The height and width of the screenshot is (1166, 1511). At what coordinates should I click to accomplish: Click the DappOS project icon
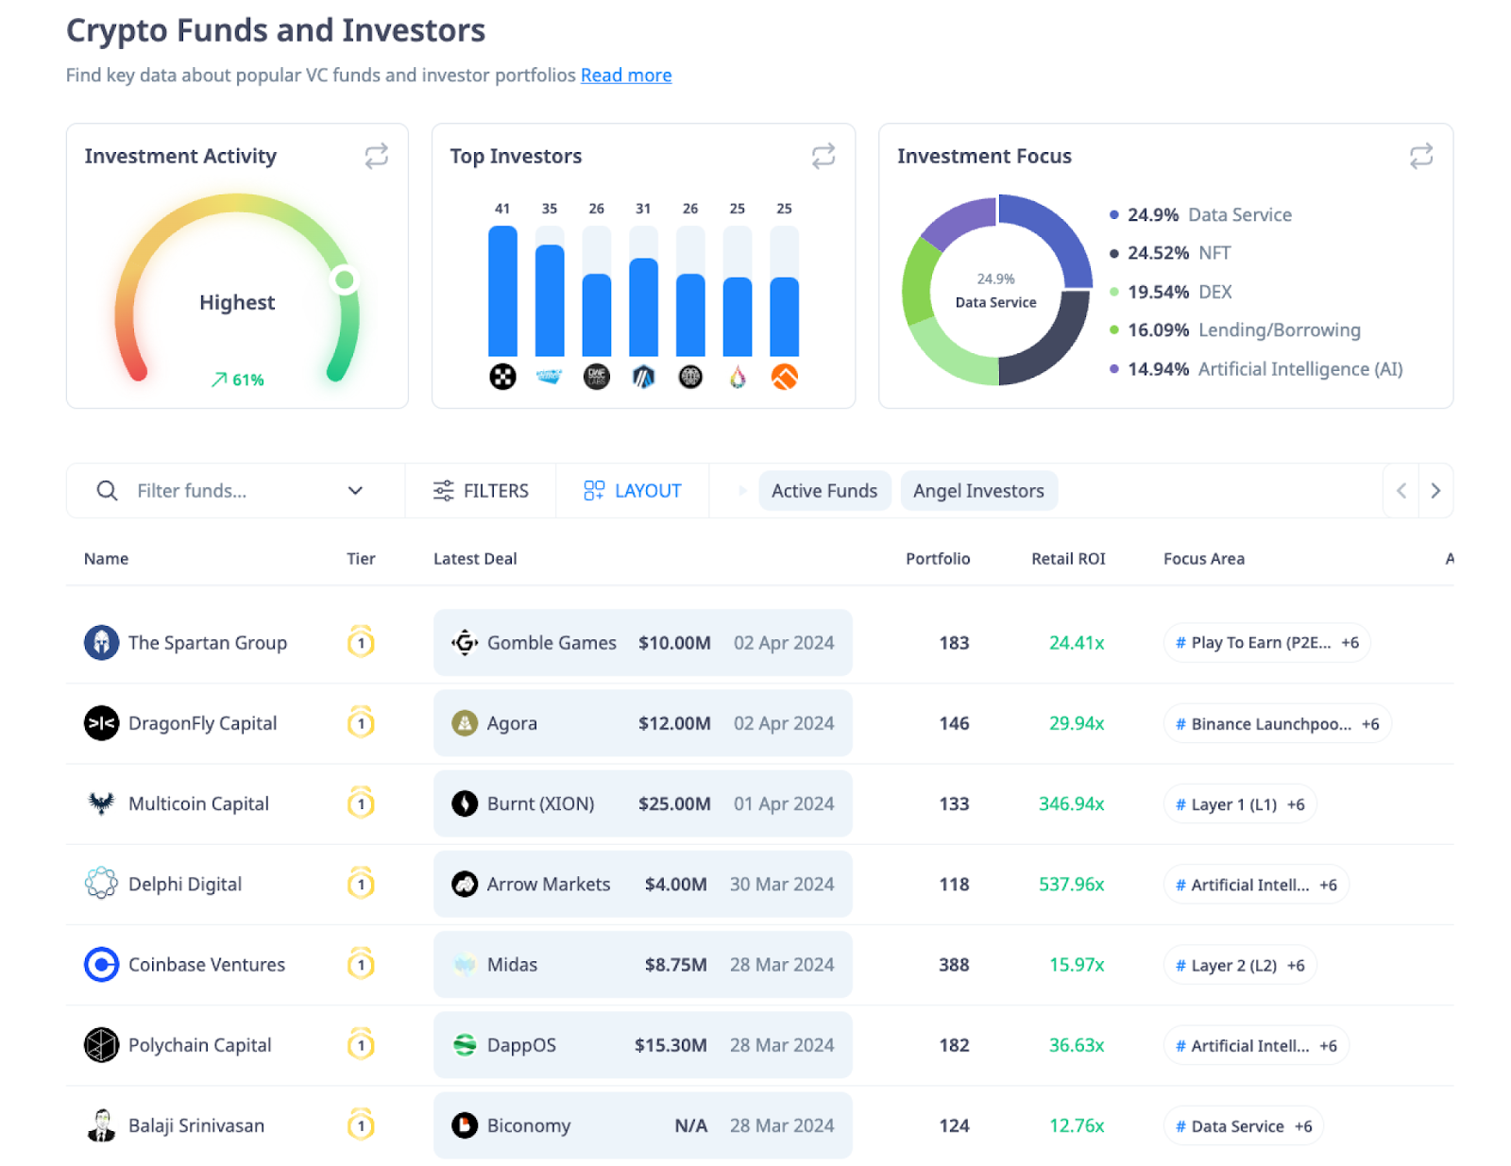click(x=464, y=1045)
